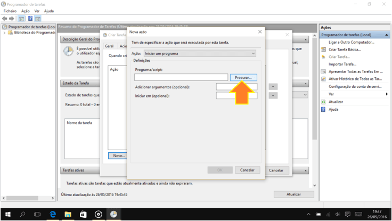Click the back arrow in the toolbar

click(x=5, y=18)
